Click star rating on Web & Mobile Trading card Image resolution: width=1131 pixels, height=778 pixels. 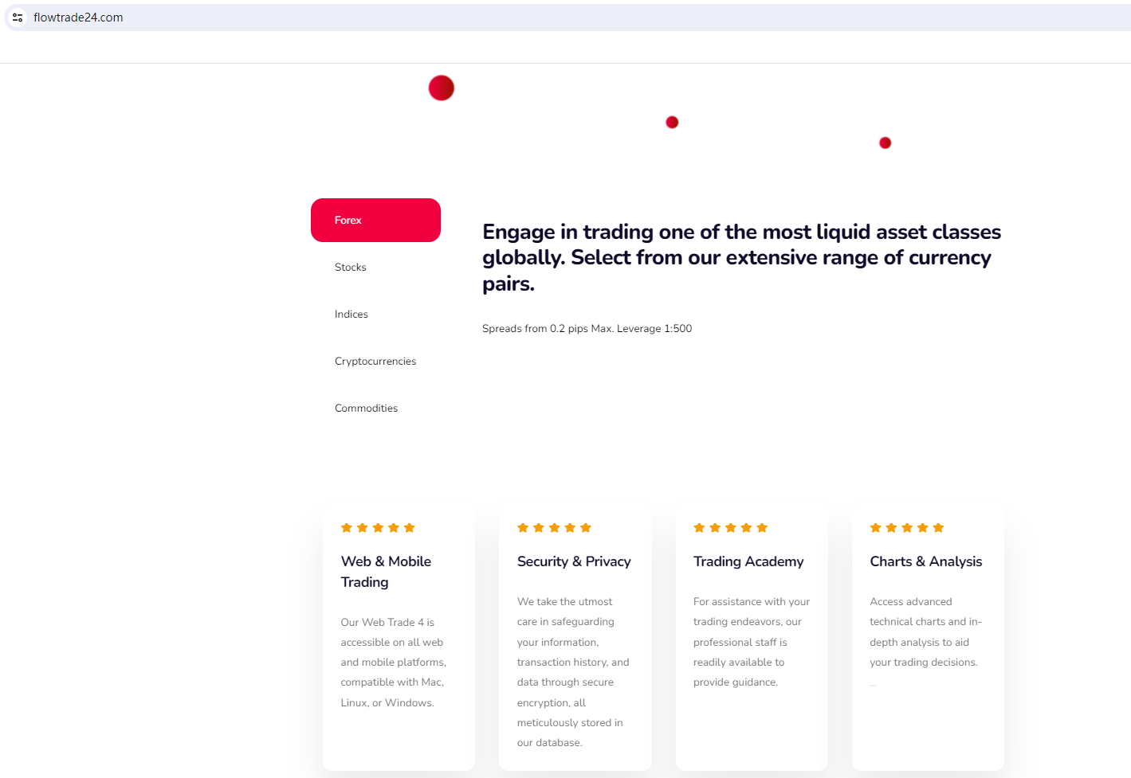click(378, 528)
